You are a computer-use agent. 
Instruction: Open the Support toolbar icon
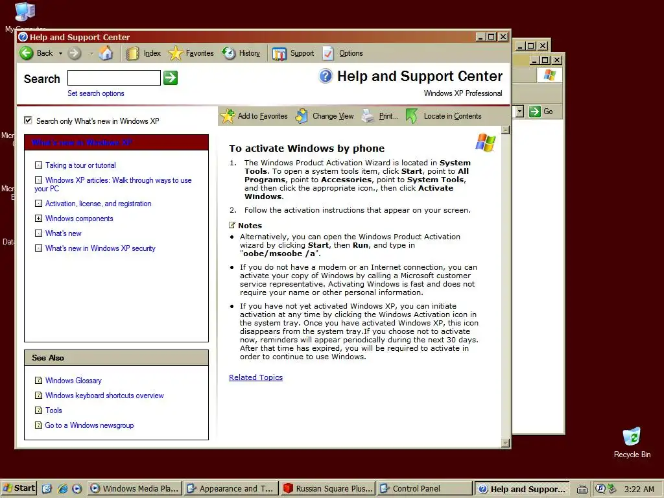pyautogui.click(x=279, y=54)
